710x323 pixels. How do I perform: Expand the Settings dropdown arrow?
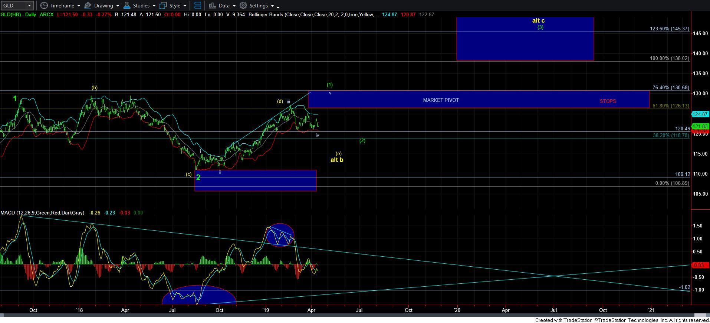coord(272,6)
